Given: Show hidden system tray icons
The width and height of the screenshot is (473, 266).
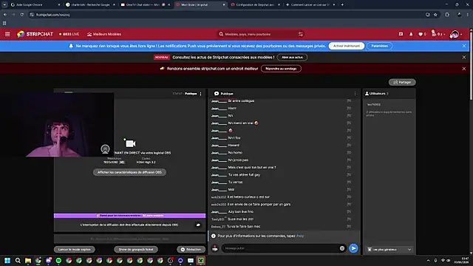Looking at the screenshot, I should 428,261.
